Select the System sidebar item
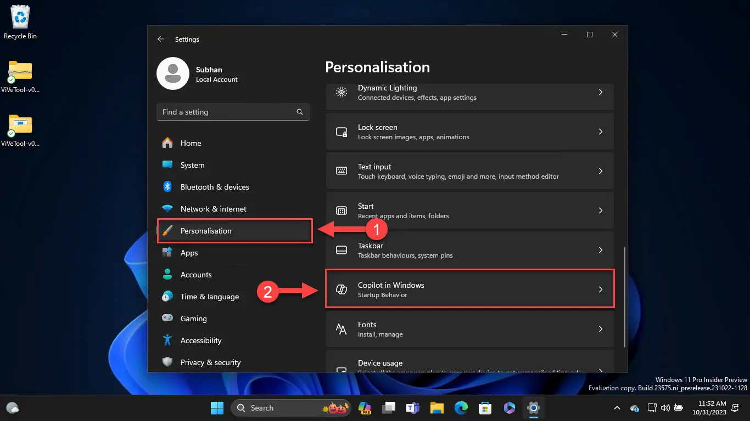 click(x=234, y=165)
